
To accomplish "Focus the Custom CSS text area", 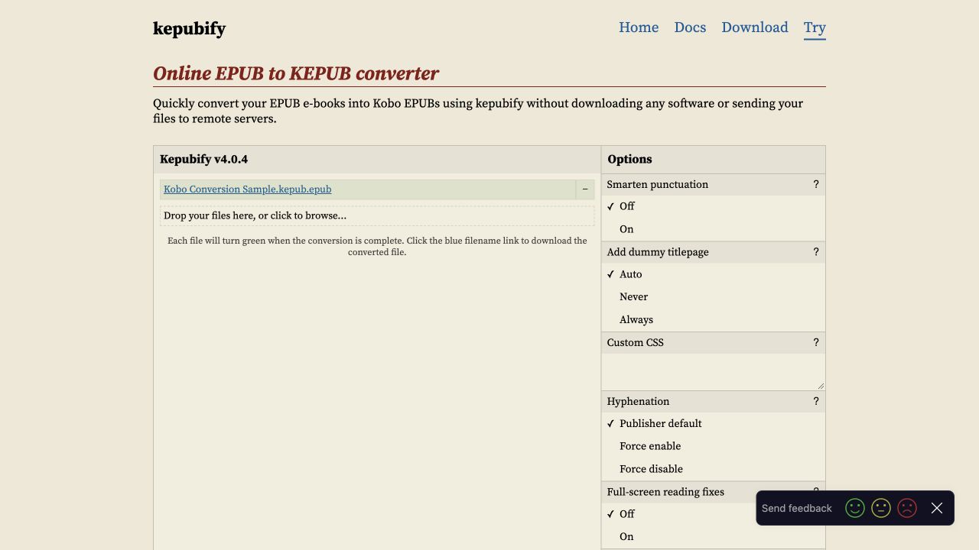I will point(713,372).
